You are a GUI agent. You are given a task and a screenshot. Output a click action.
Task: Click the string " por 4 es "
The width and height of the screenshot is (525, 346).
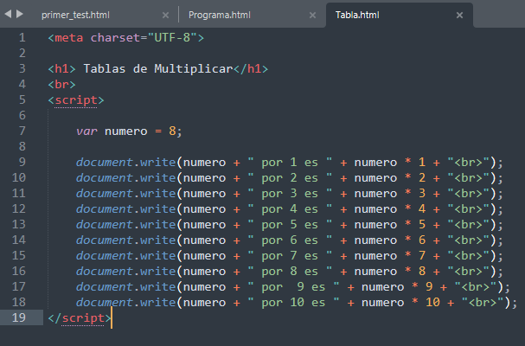click(x=290, y=208)
